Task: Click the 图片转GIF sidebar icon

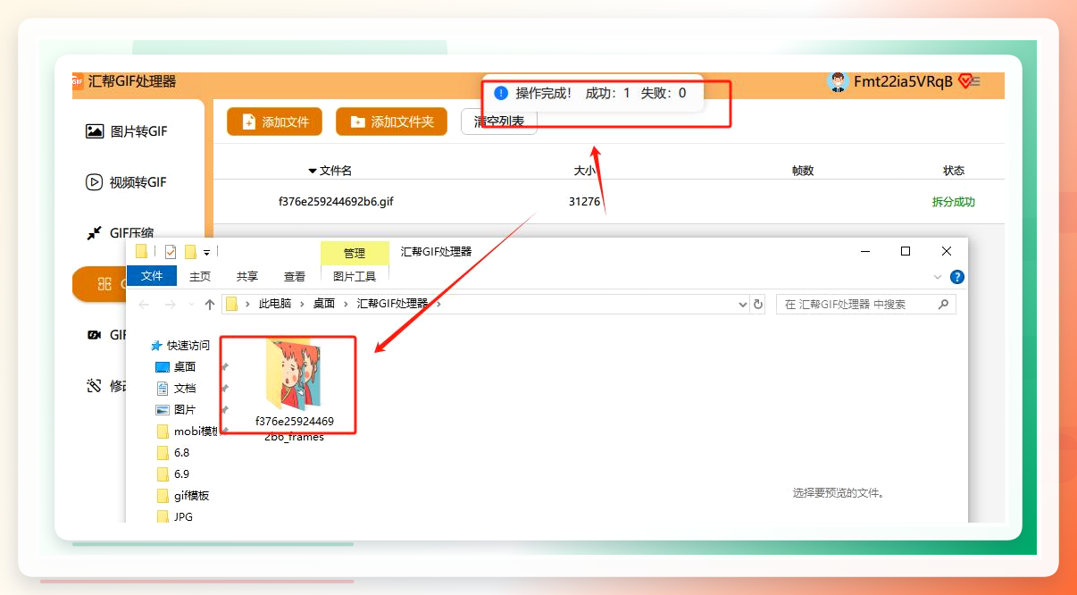Action: coord(95,131)
